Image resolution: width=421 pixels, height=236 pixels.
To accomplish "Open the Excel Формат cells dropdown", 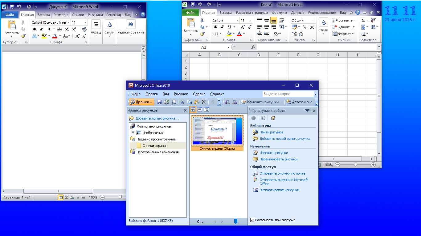I will point(343,34).
